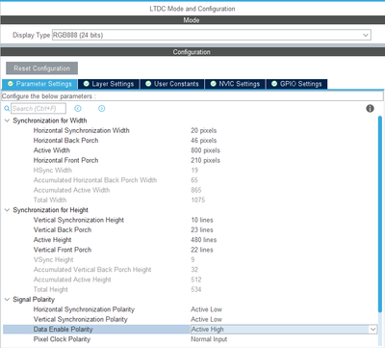Click the search magnifier icon

click(7, 109)
